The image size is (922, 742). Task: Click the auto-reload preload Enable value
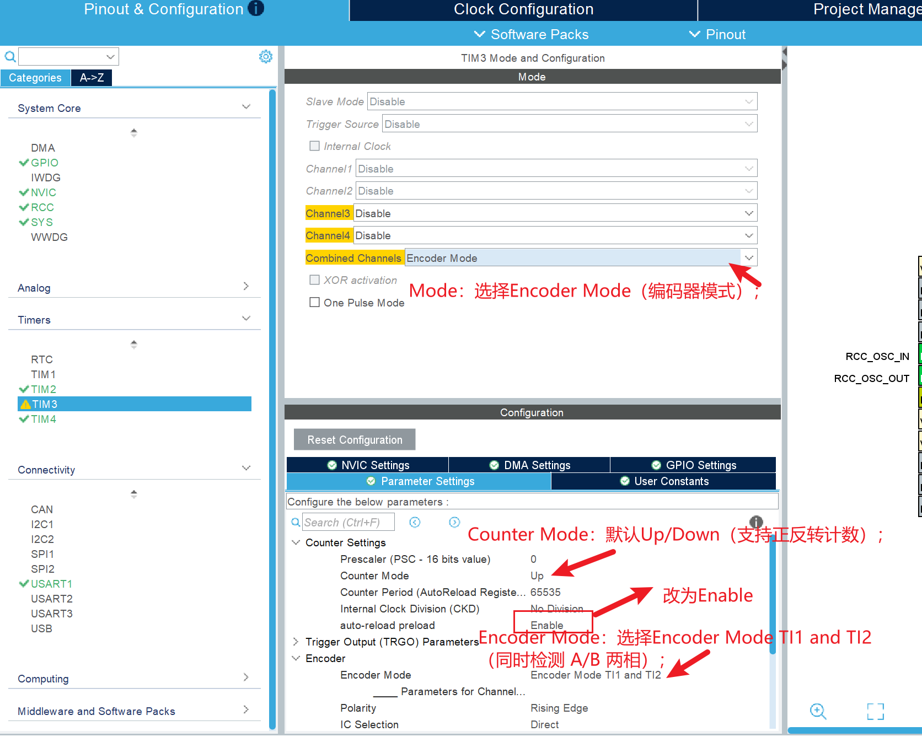[x=547, y=625]
